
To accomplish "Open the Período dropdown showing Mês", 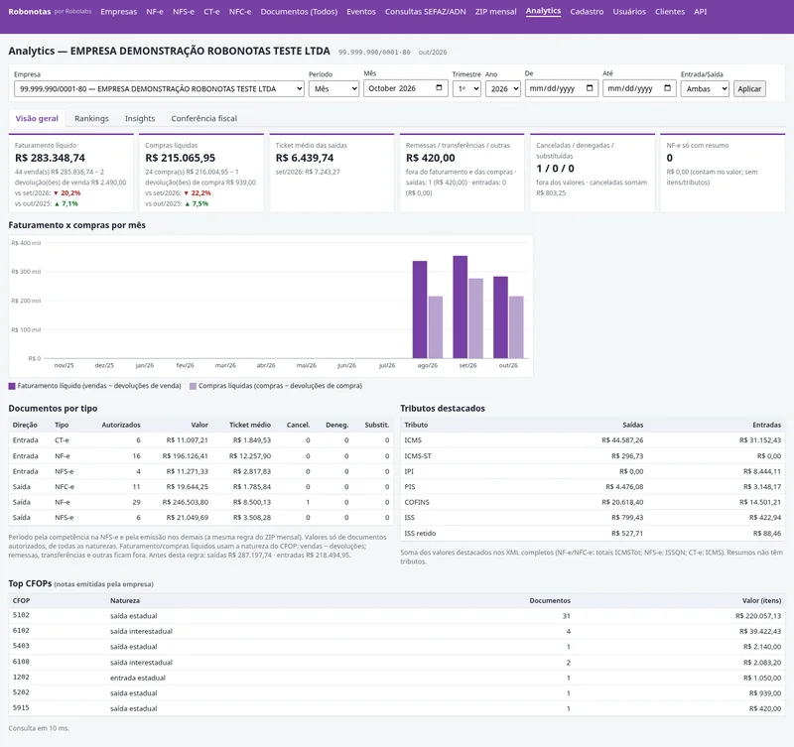I will [333, 88].
